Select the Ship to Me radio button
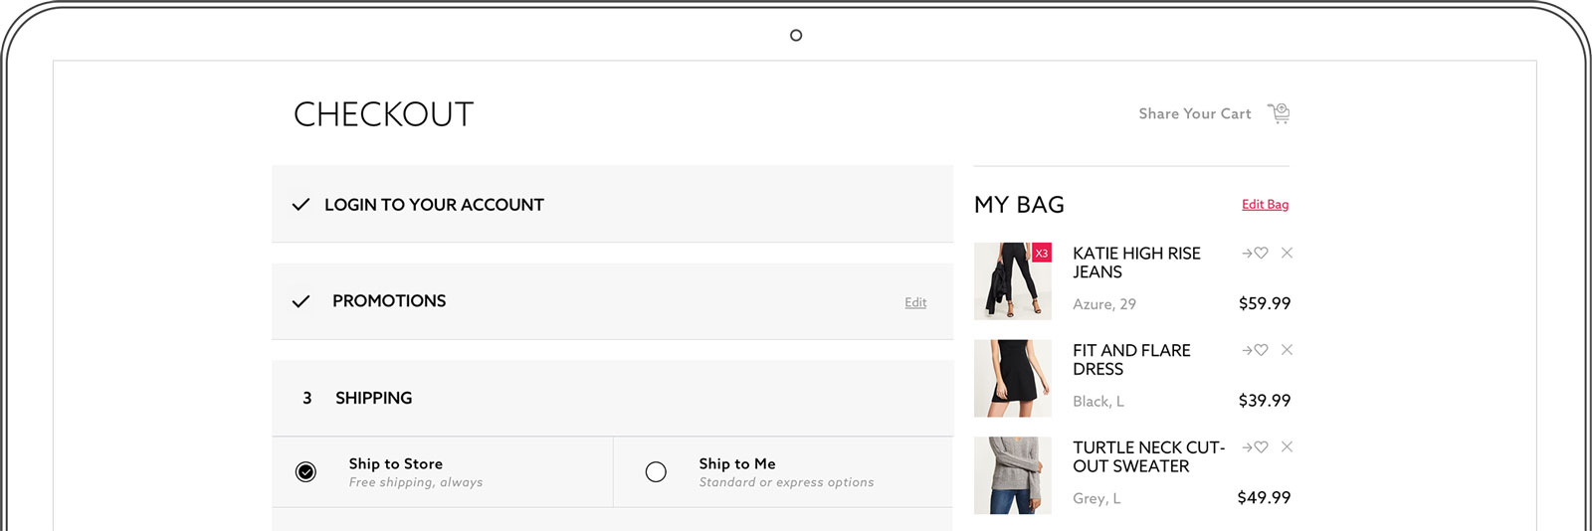Image resolution: width=1592 pixels, height=531 pixels. coord(656,471)
